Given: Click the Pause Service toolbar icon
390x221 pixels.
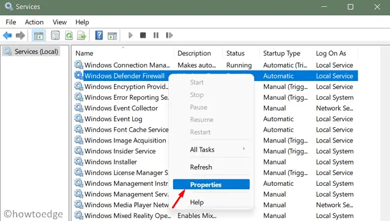Looking at the screenshot, I should (156, 35).
